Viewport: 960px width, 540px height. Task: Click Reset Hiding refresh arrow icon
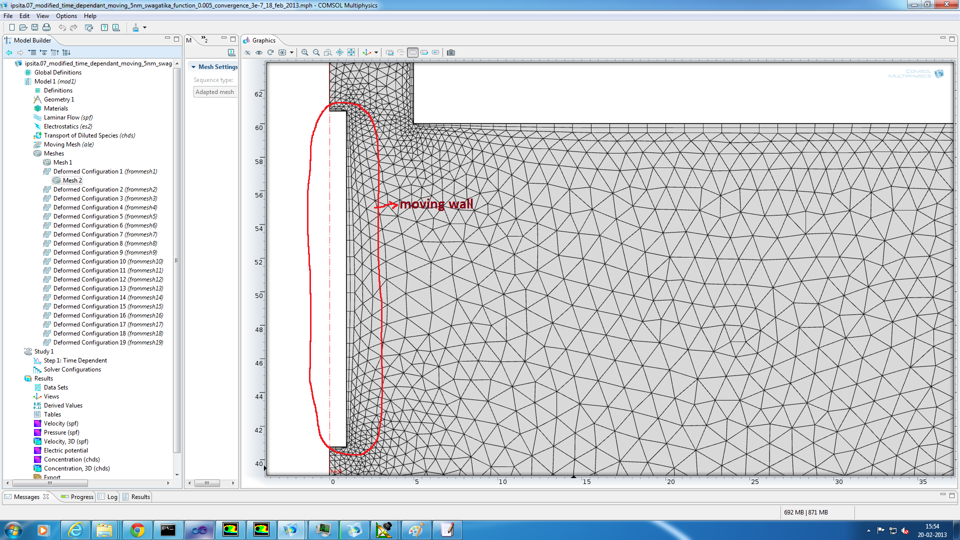(x=270, y=52)
